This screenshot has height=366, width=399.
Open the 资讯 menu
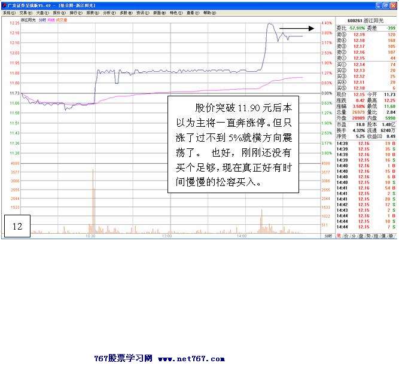point(141,12)
